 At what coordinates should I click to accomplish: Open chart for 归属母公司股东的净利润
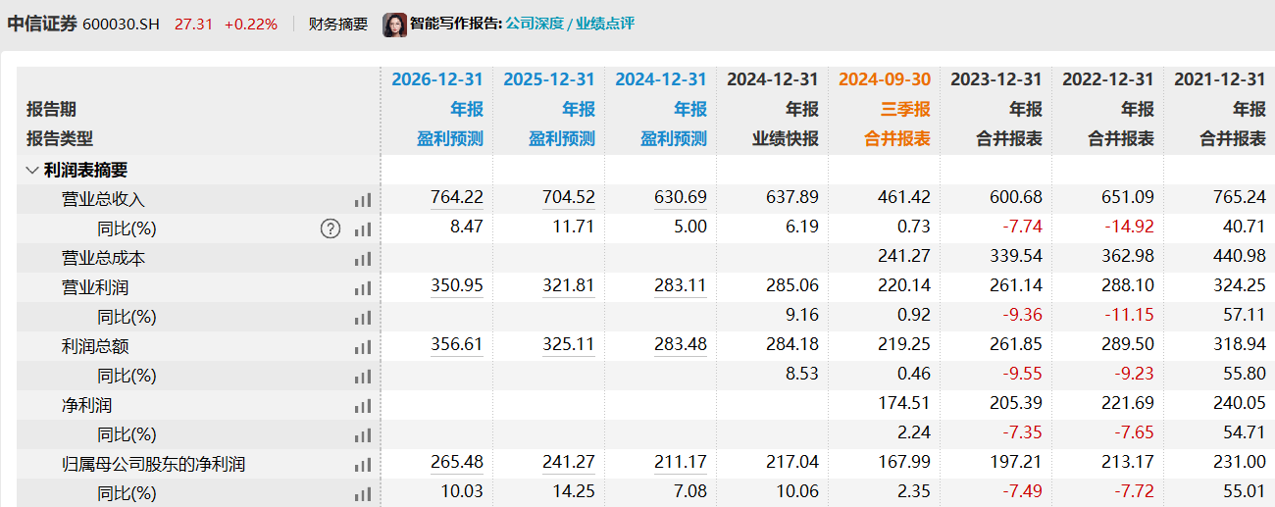pos(363,465)
